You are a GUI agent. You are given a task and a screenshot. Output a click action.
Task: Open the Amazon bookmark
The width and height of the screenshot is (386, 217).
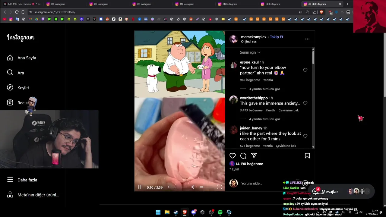point(120,19)
